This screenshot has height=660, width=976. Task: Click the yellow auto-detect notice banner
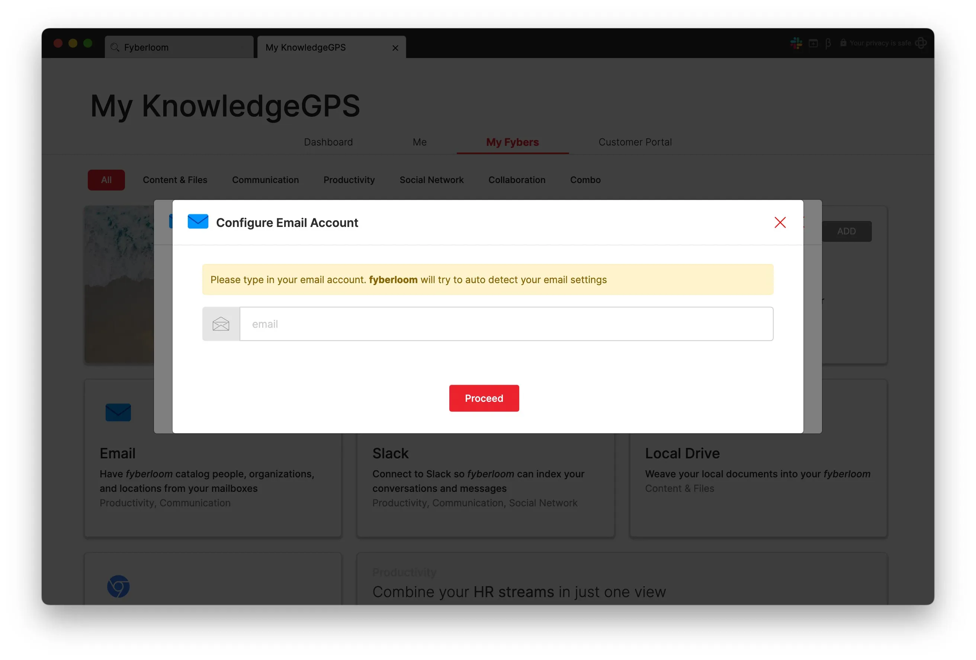[x=488, y=279]
